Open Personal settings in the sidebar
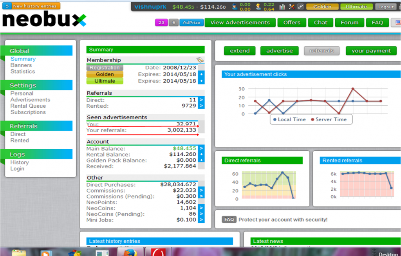The image size is (401, 256). click(22, 93)
